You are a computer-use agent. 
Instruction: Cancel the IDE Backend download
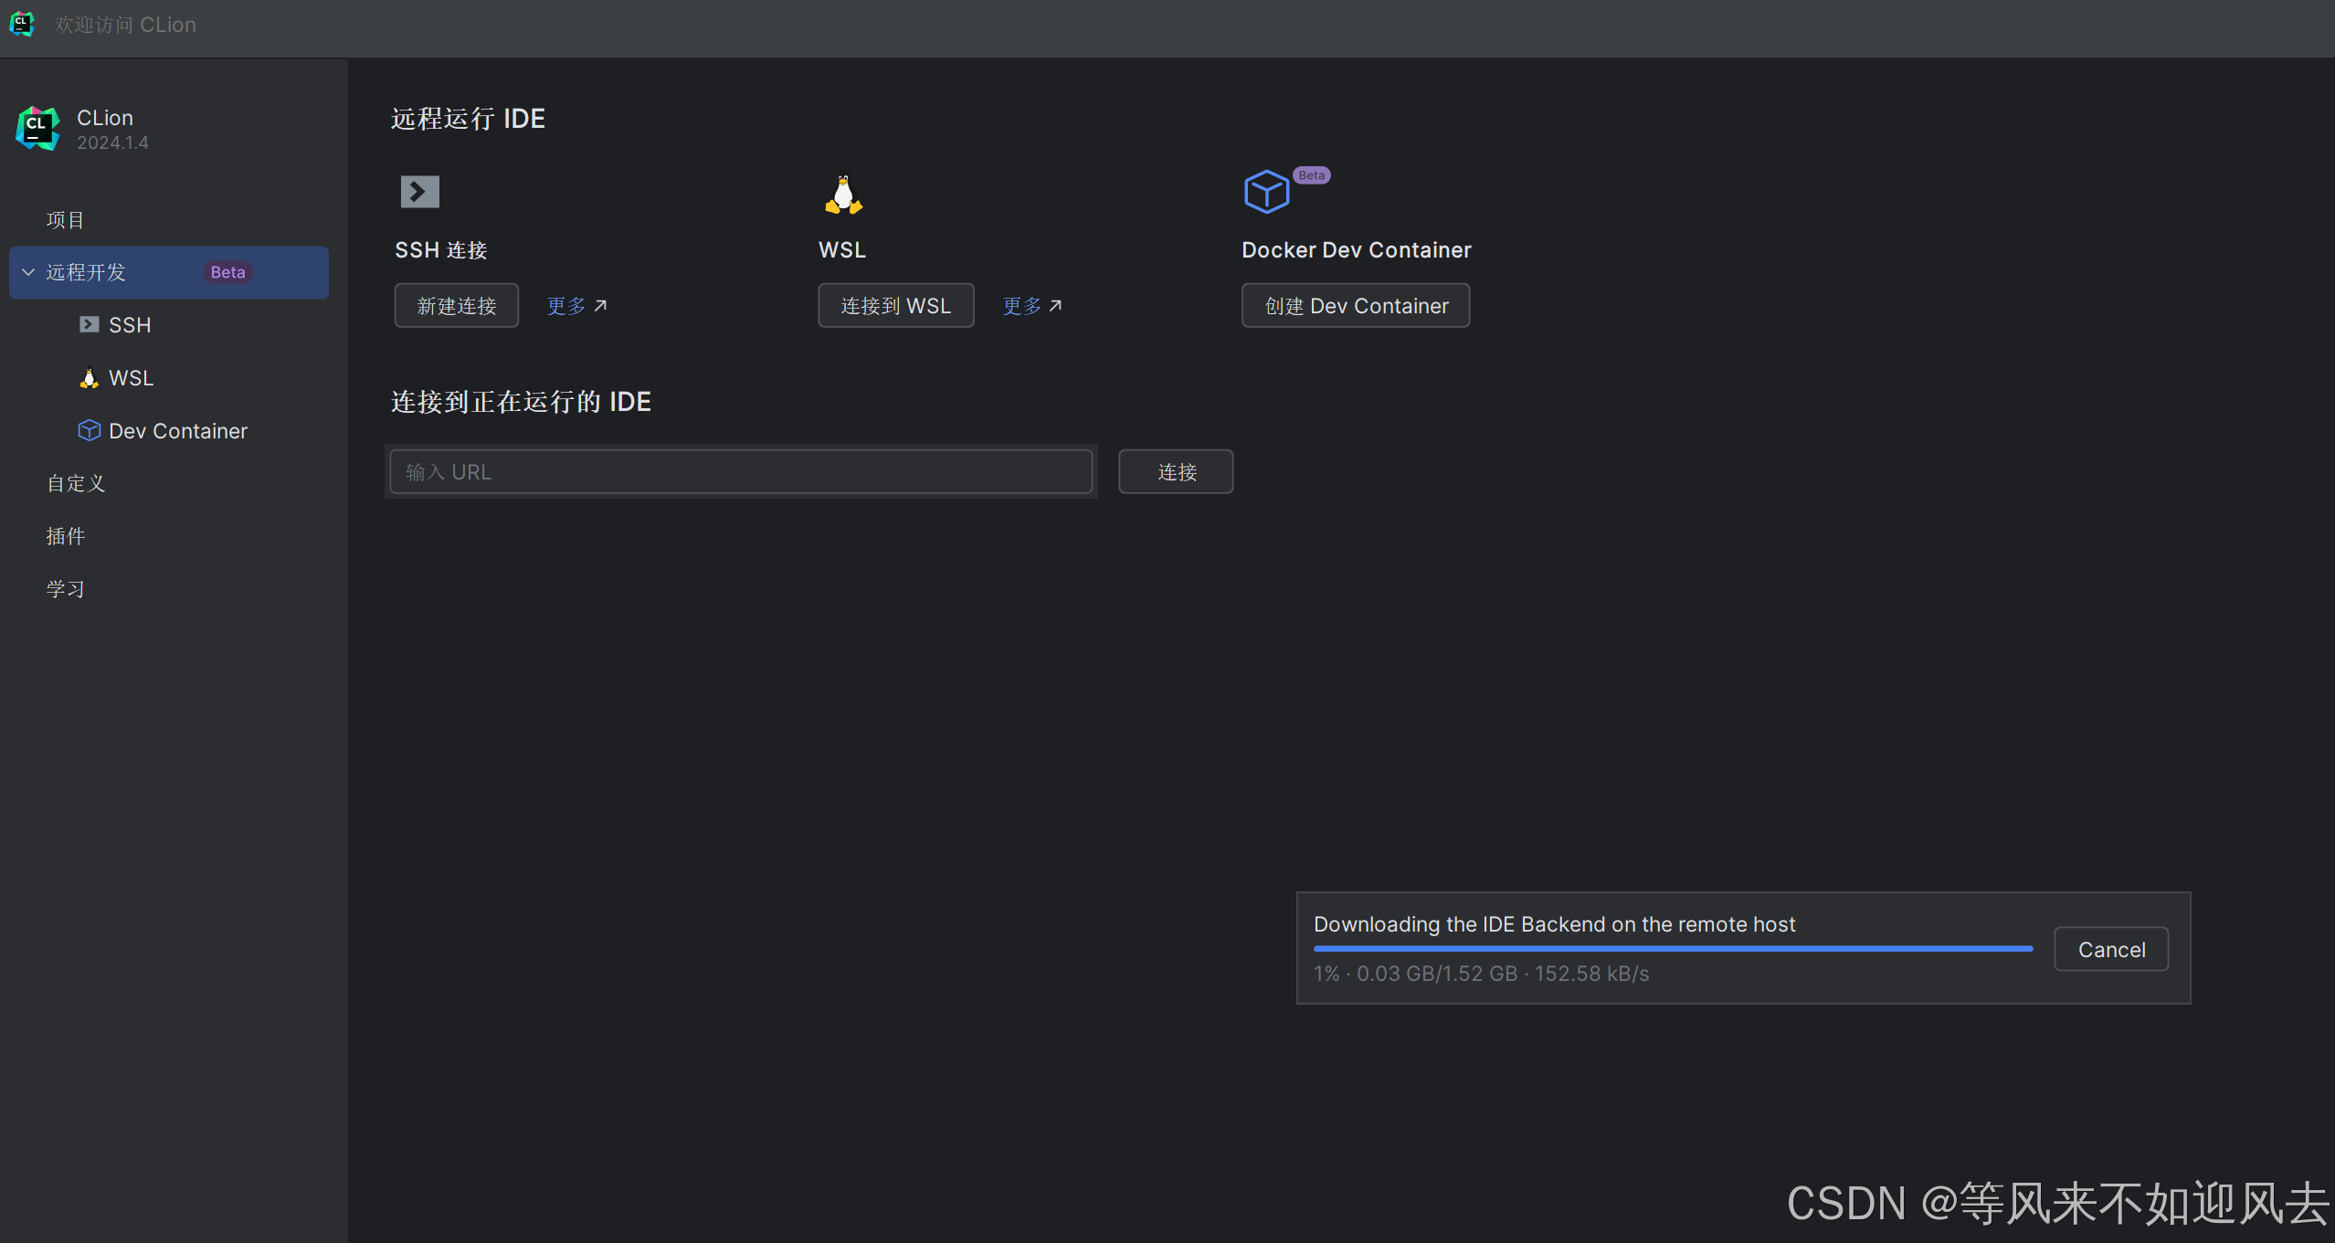pyautogui.click(x=2111, y=950)
